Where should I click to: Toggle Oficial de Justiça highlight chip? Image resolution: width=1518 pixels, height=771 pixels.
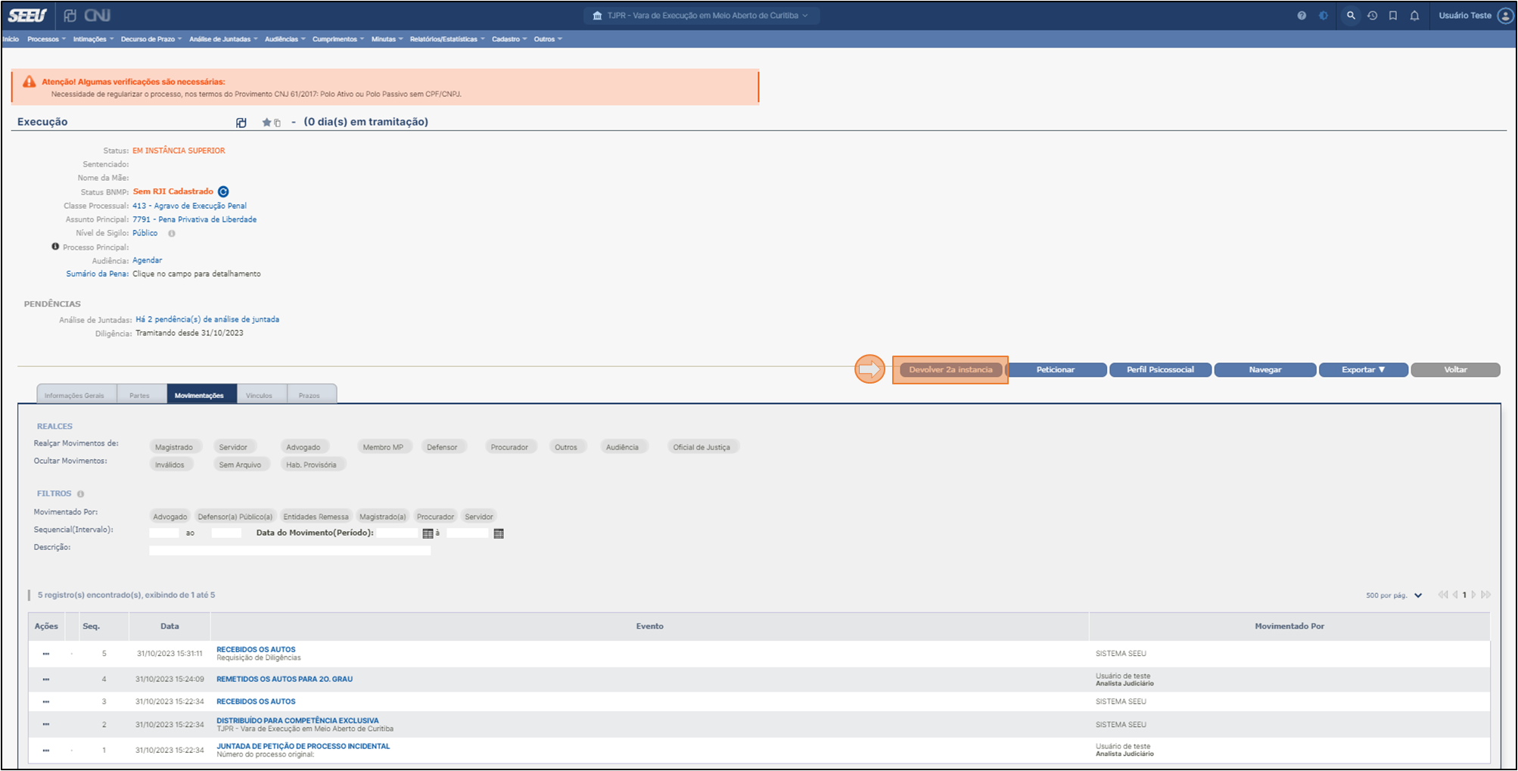coord(701,447)
